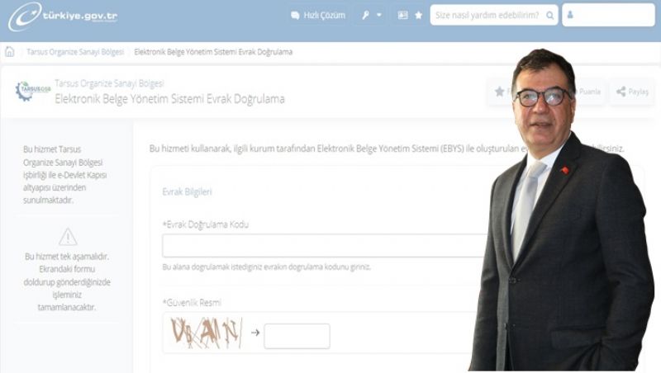This screenshot has width=661, height=373.
Task: Click the Evrak Doğrulama Kodu input field
Action: pos(325,245)
